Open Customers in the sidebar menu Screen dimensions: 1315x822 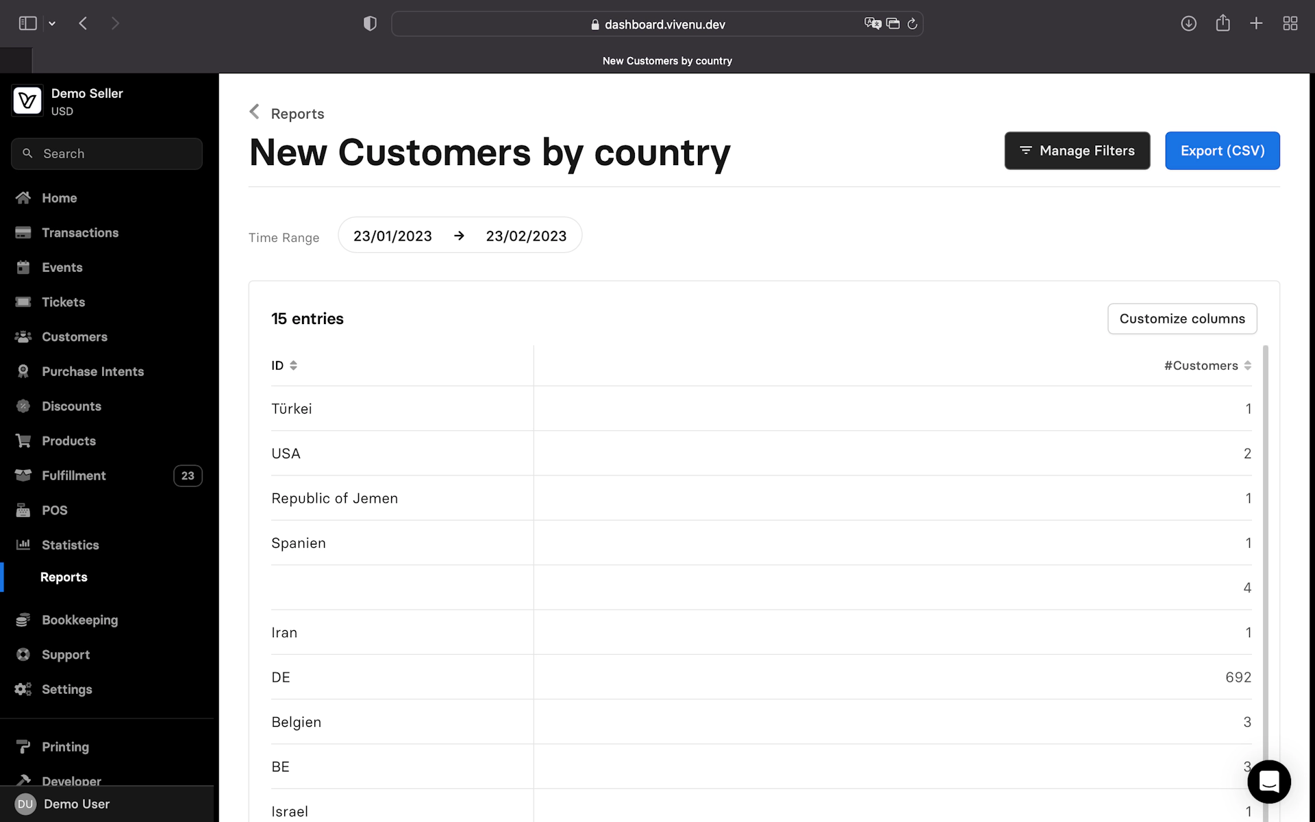(x=74, y=337)
